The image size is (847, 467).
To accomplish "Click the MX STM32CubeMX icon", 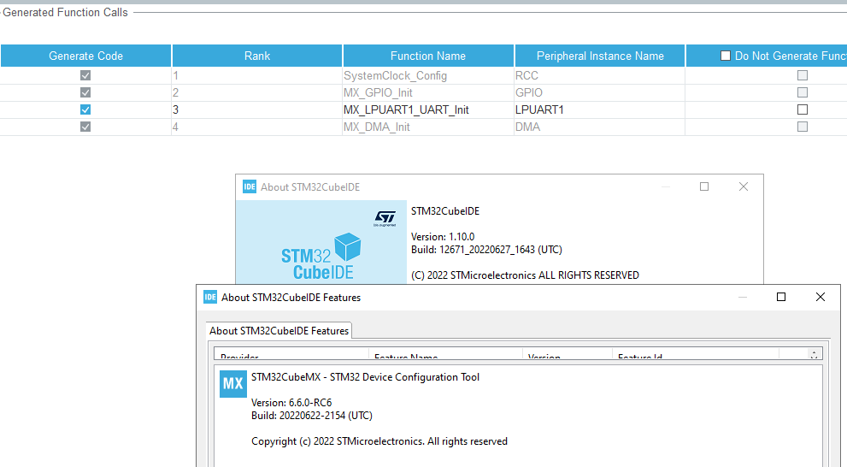I will (x=233, y=384).
